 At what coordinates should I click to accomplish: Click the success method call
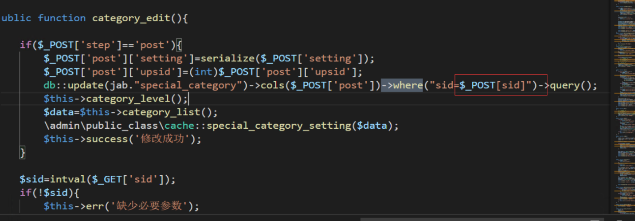coord(107,139)
